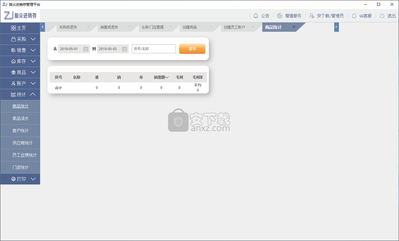This screenshot has height=241, width=399.
Task: Click the QQ客服 penguin icon
Action: pos(354,16)
